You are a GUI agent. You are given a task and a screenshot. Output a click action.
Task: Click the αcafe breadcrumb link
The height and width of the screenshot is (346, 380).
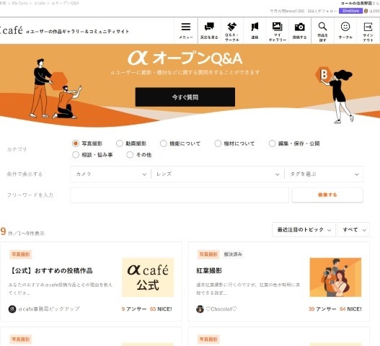tap(40, 3)
